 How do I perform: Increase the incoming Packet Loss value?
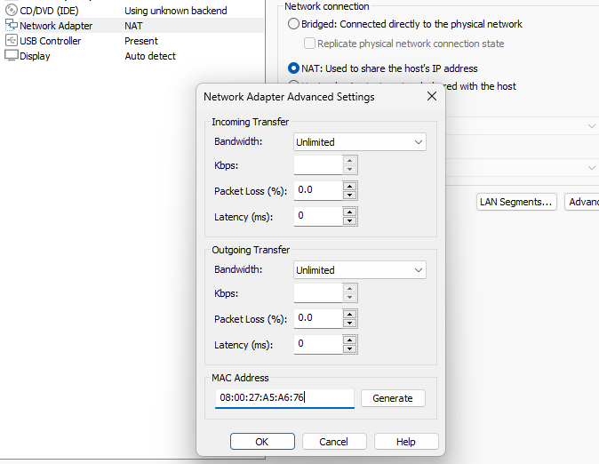pos(349,187)
